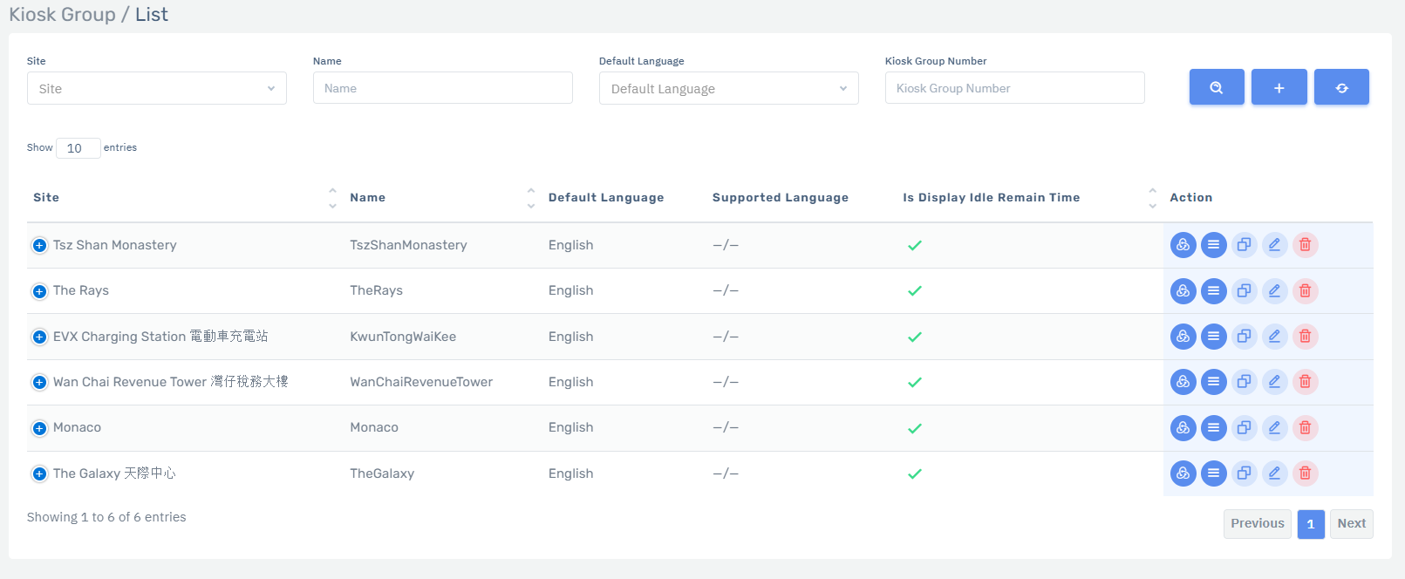Expand the Wan Chai Revenue Tower row
This screenshot has height=579, width=1405.
pyautogui.click(x=39, y=382)
